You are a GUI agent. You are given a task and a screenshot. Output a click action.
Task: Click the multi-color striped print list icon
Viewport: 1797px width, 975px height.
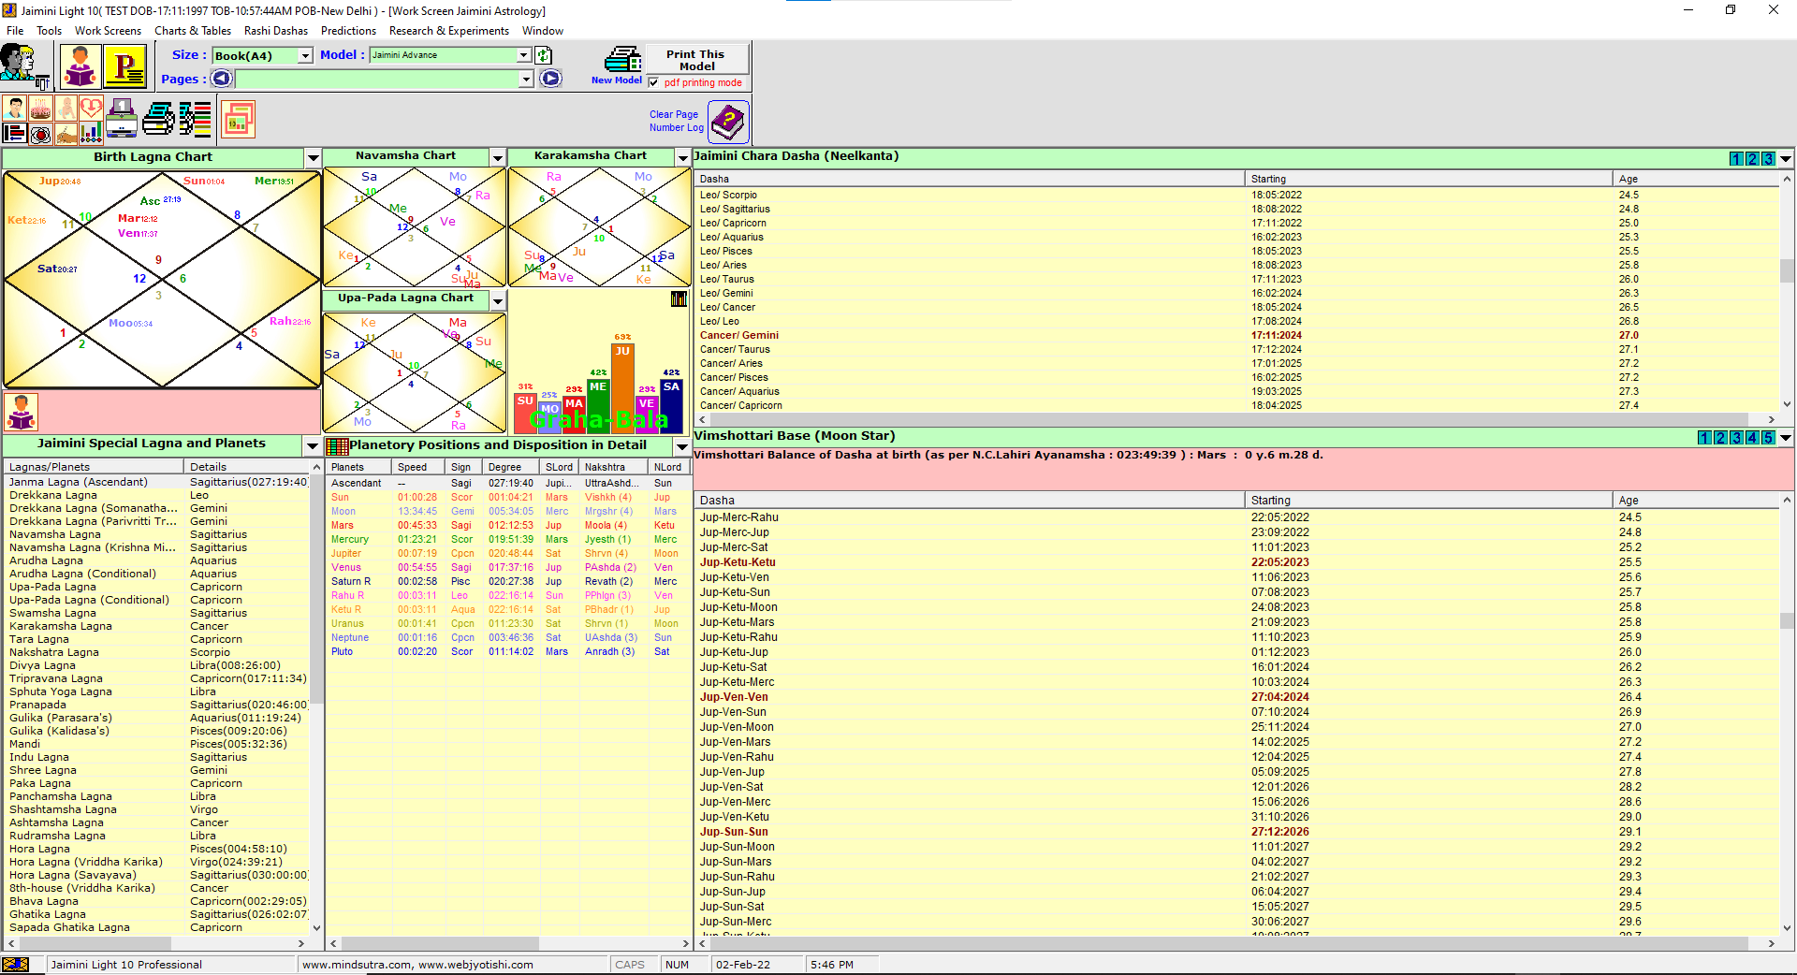[x=195, y=120]
